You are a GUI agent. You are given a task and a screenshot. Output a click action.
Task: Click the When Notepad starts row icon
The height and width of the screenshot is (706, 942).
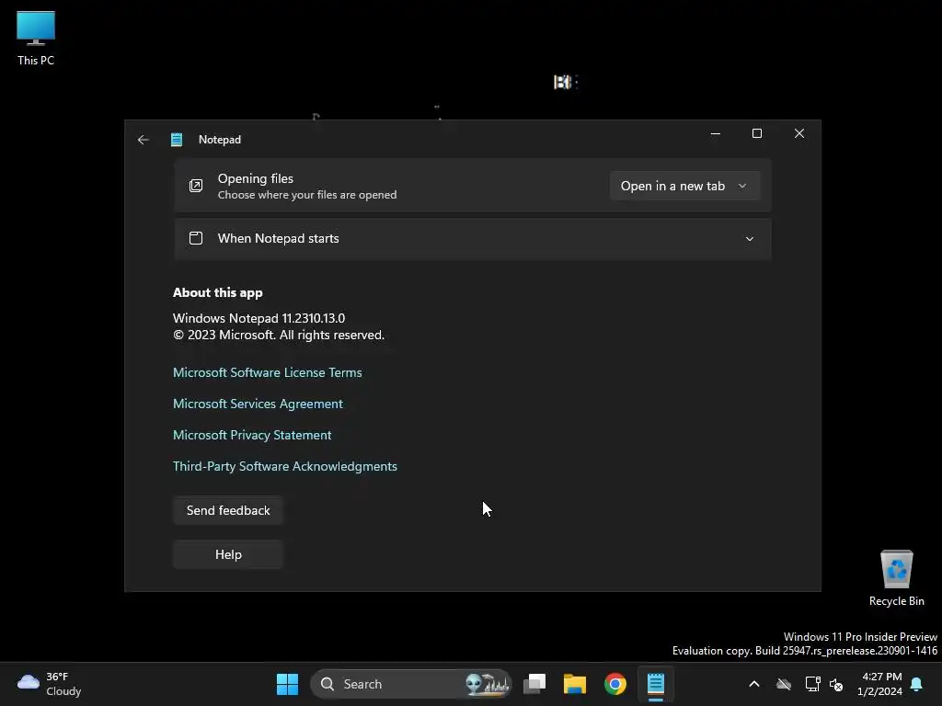coord(196,238)
